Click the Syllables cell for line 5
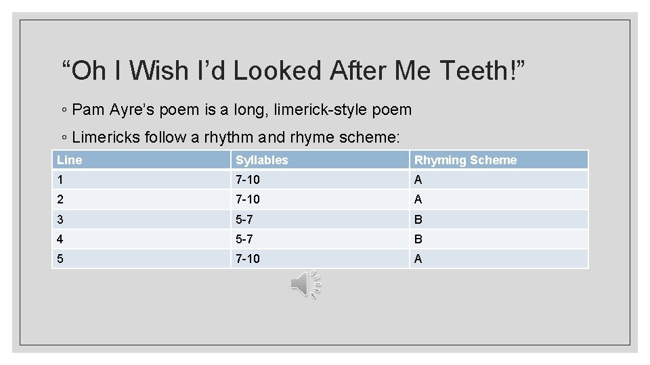The image size is (650, 365). pos(320,258)
